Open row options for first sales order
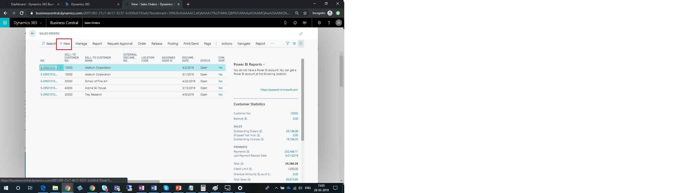 [61, 68]
